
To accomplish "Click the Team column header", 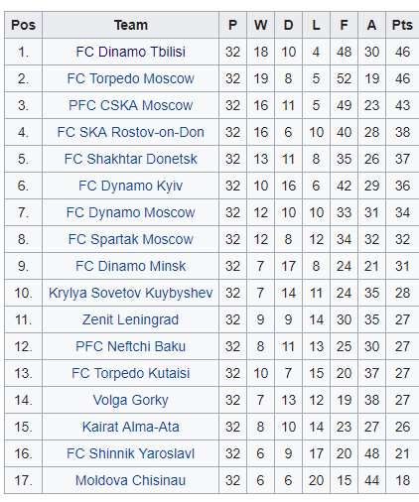I will point(131,25).
